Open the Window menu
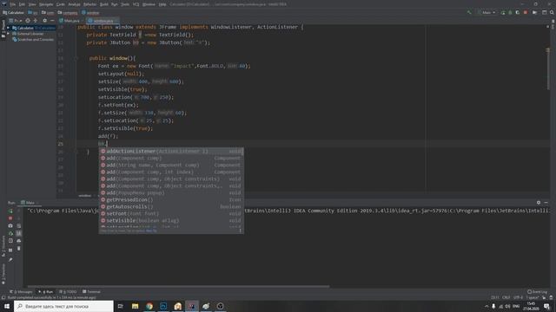Viewport: 556px width, 312px height. click(149, 4)
